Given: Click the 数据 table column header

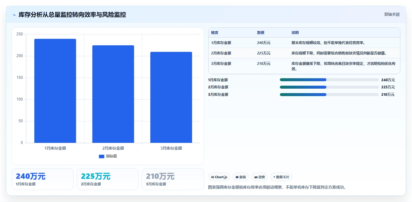Looking at the screenshot, I should coord(260,33).
